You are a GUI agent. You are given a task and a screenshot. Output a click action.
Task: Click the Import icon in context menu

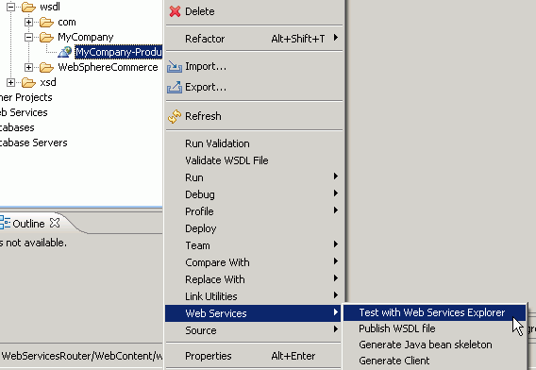[175, 66]
